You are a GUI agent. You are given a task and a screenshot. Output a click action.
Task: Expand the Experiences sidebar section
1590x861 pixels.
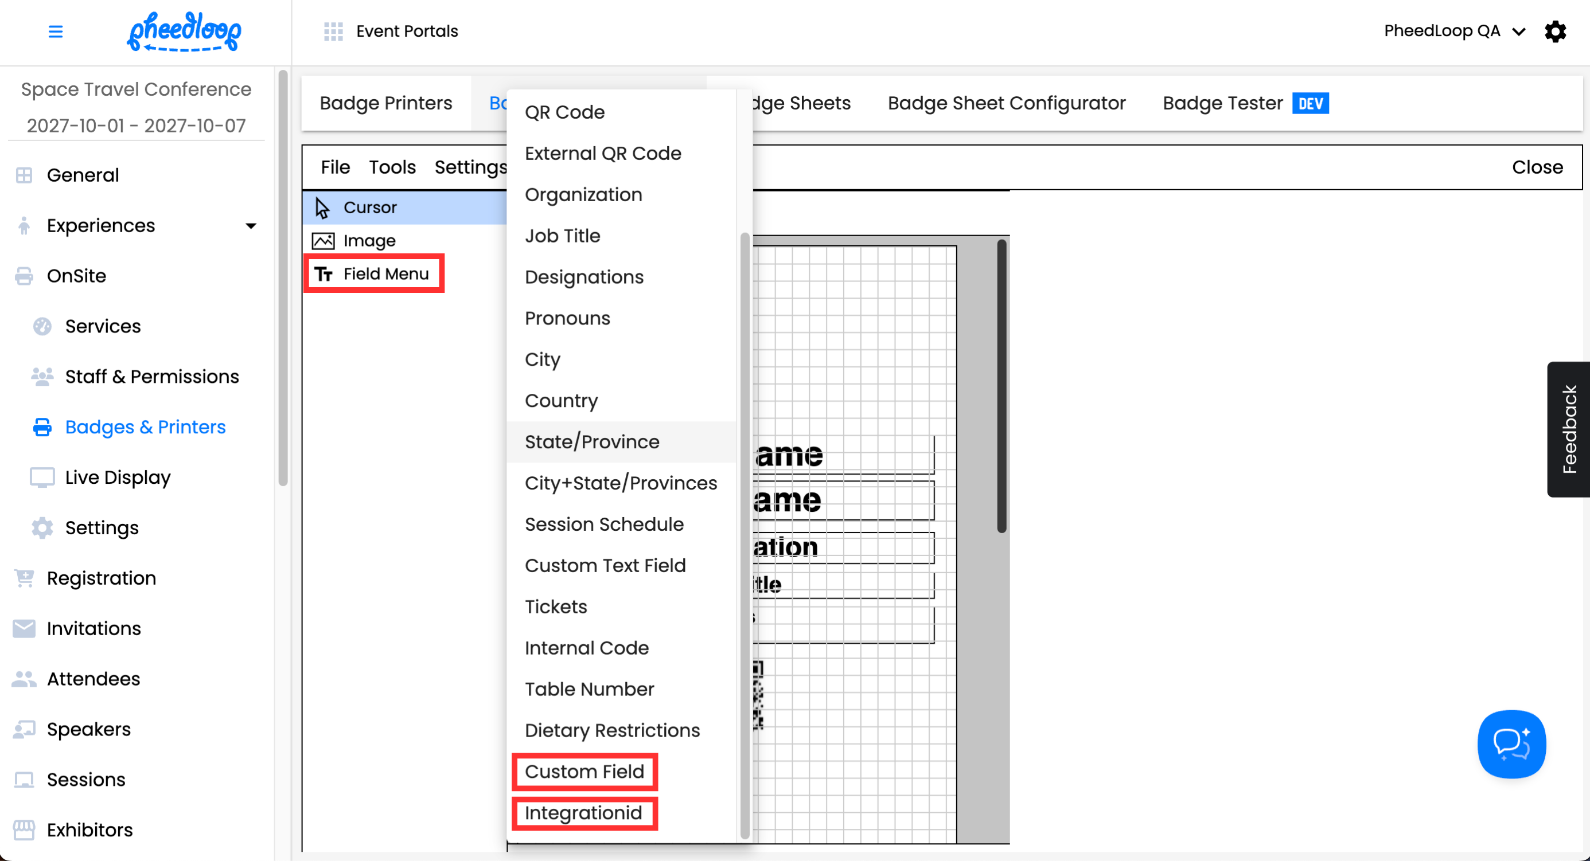pos(251,226)
